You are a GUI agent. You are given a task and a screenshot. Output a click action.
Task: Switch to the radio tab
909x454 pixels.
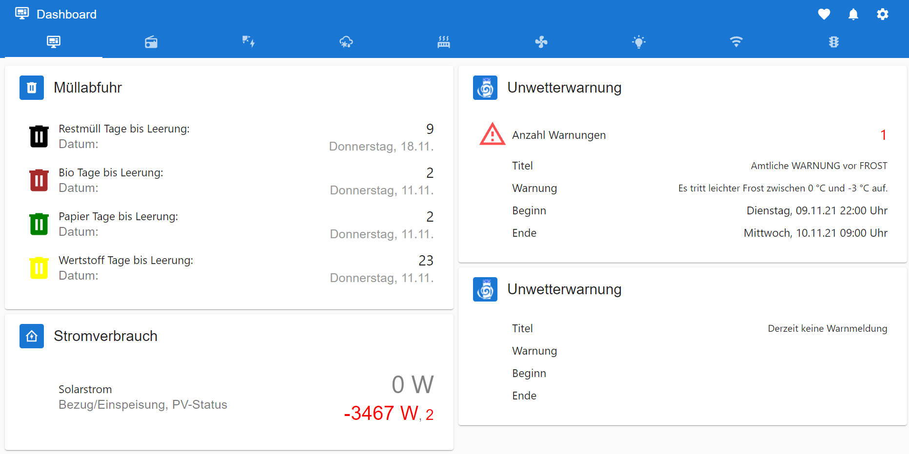coord(151,42)
